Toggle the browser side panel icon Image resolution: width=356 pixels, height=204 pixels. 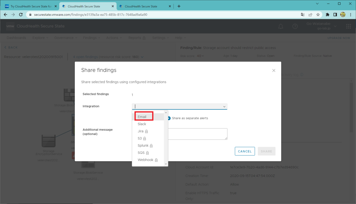click(335, 15)
